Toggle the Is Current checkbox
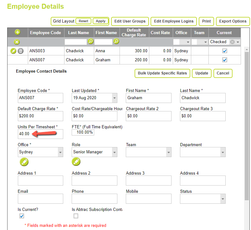 (x=22, y=216)
